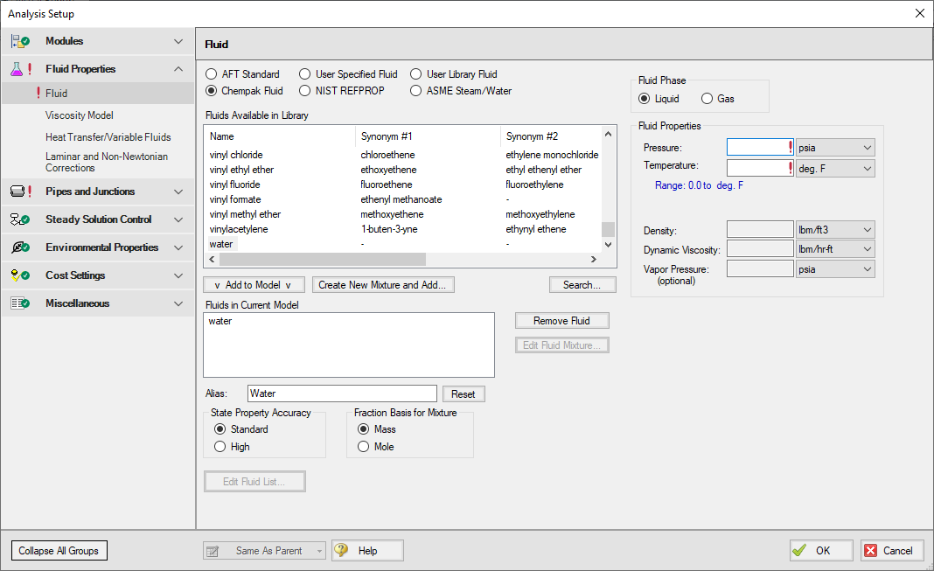Open the Density units dropdown
934x571 pixels.
(x=835, y=230)
